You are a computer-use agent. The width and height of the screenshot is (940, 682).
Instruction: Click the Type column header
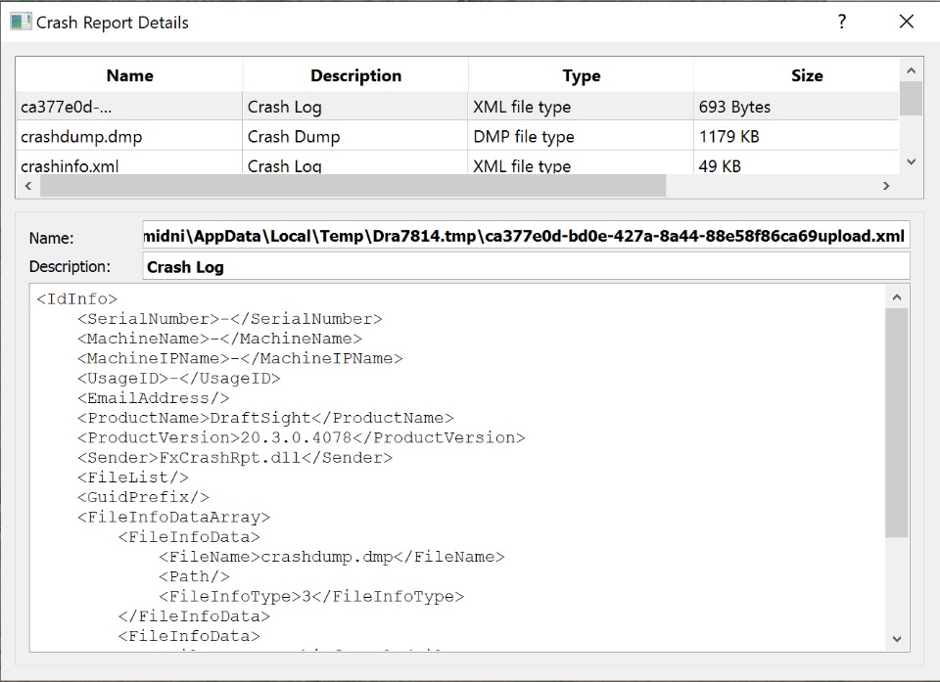click(581, 75)
